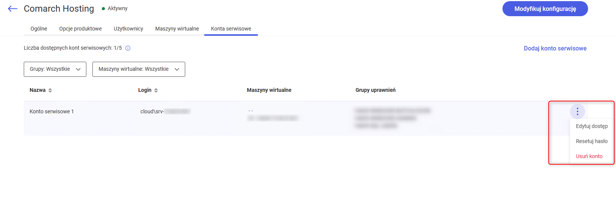
Task: Open the three-dot menu for Konto serwisowe 1
Action: [577, 111]
